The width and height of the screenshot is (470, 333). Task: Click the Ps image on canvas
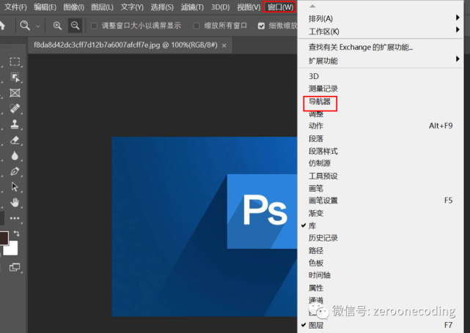[205, 226]
